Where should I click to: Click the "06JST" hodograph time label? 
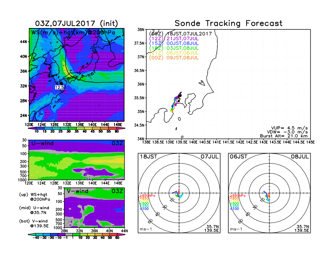[x=239, y=157]
